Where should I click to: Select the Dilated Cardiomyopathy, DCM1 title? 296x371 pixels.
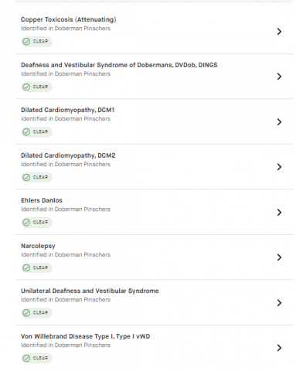(67, 110)
